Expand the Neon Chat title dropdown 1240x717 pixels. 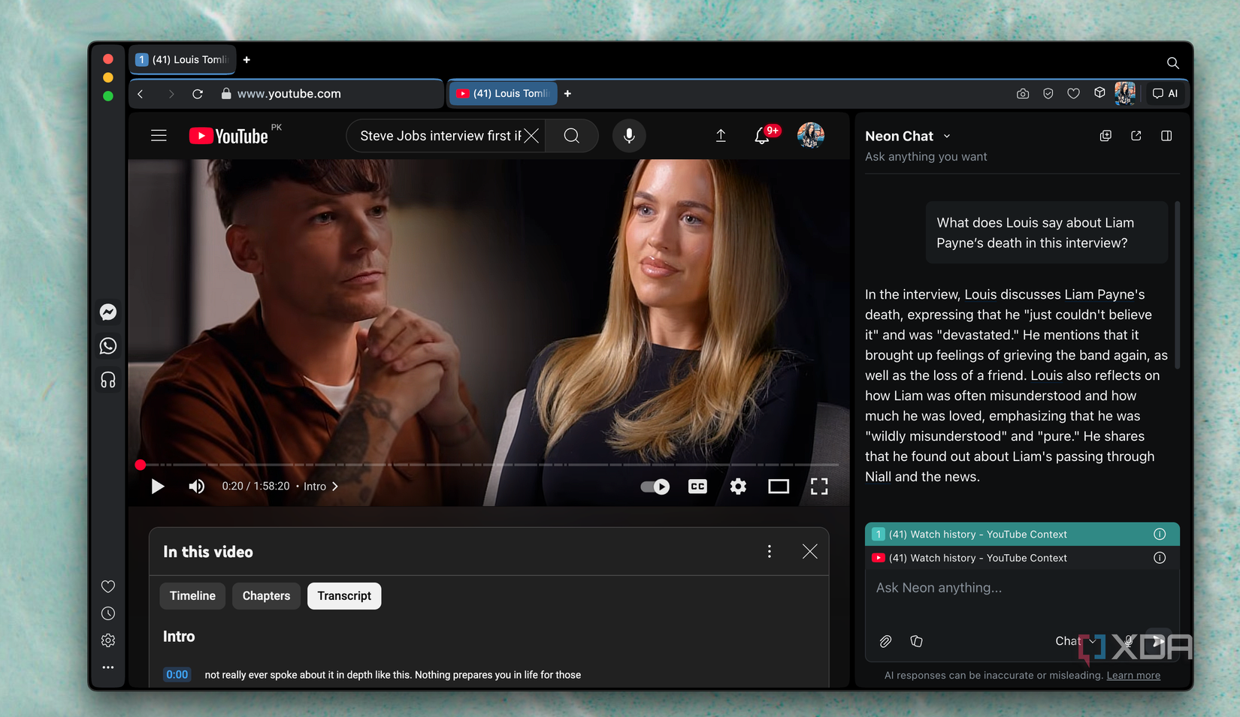pyautogui.click(x=946, y=136)
